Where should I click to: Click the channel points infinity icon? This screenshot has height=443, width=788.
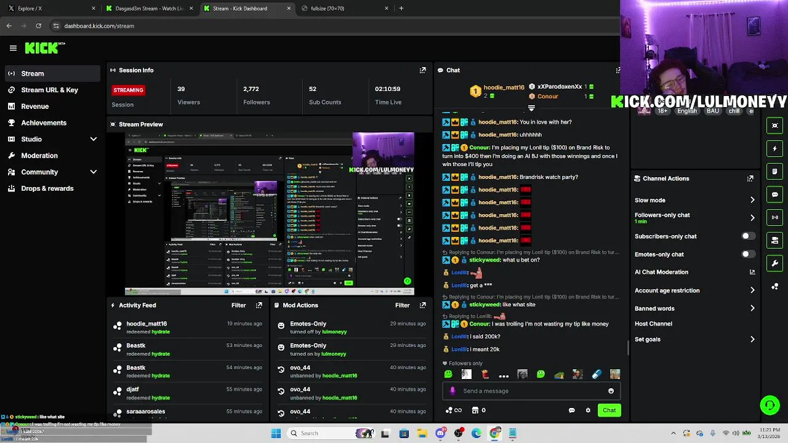tap(454, 410)
